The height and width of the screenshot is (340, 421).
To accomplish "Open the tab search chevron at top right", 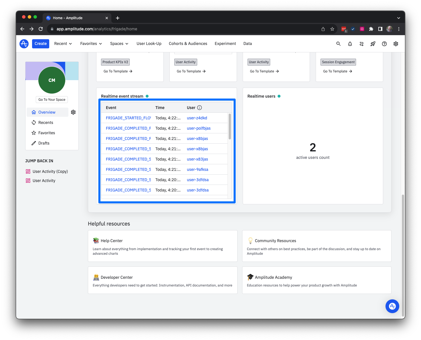I will 398,18.
